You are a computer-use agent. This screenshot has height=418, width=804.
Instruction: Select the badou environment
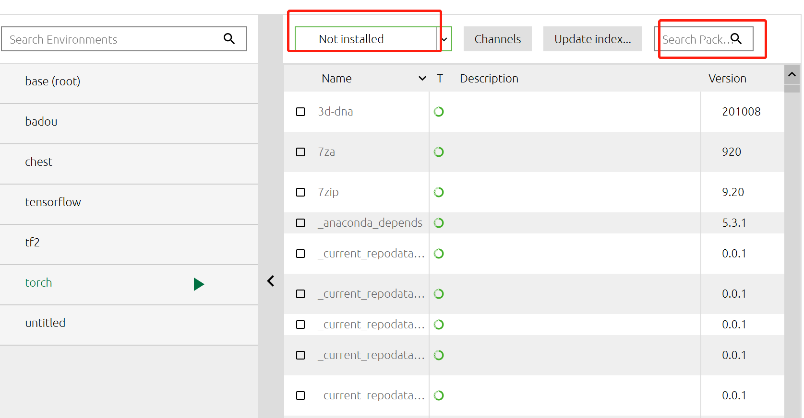(x=129, y=124)
